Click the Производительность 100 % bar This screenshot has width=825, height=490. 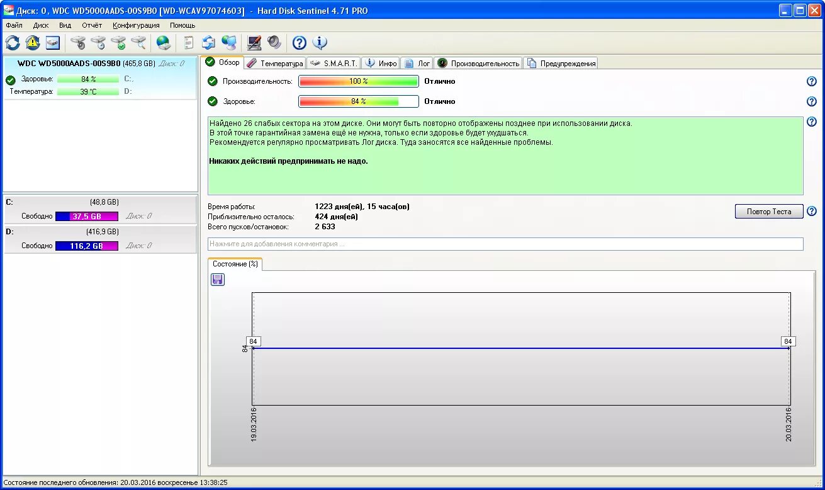(x=359, y=81)
